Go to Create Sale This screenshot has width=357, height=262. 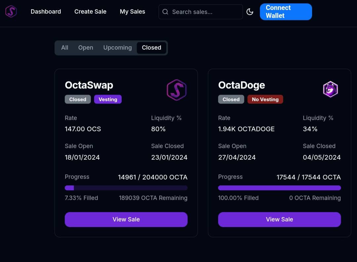(90, 12)
